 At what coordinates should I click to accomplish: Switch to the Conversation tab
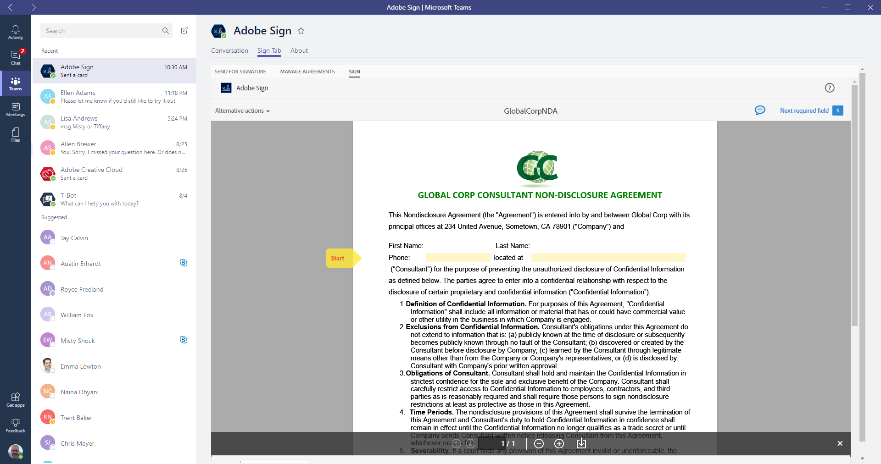229,50
